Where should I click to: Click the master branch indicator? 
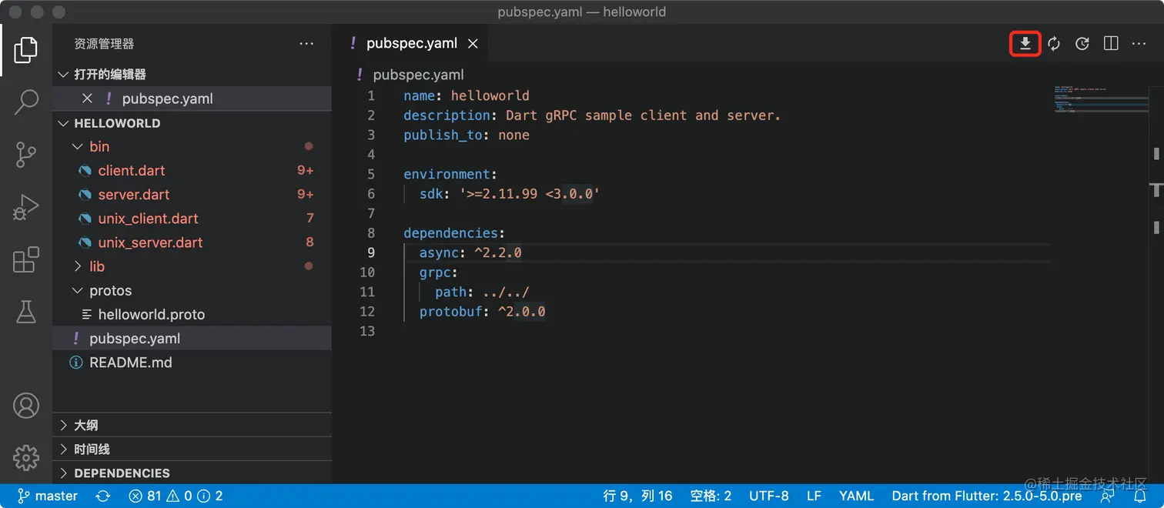(48, 496)
